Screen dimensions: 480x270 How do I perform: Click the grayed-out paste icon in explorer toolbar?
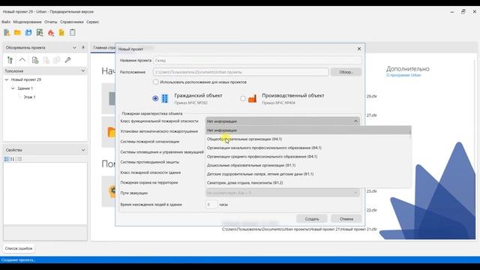[x=46, y=60]
